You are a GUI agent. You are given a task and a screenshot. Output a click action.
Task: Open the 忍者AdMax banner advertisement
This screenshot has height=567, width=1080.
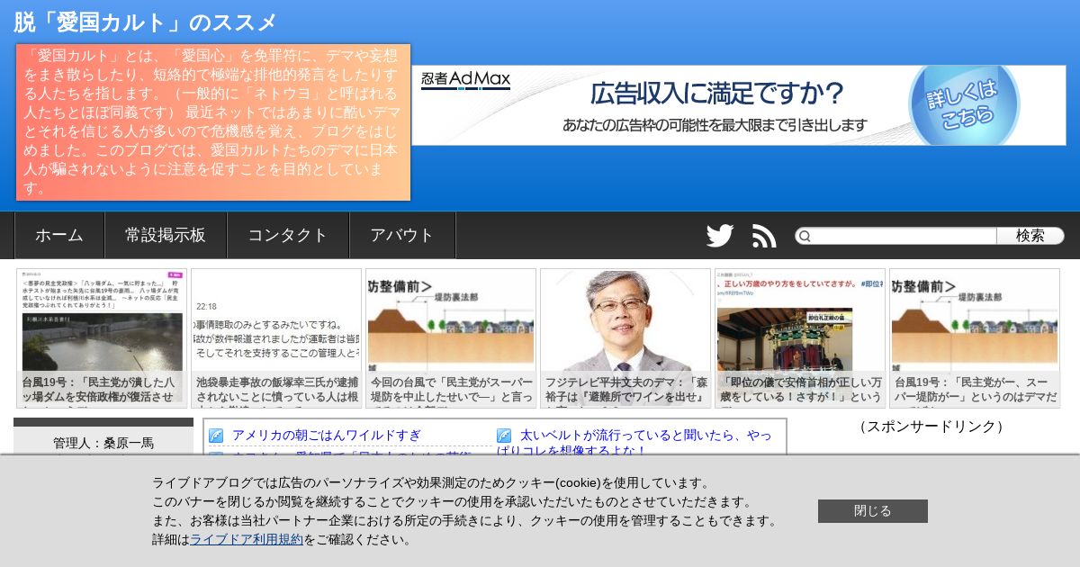point(739,105)
